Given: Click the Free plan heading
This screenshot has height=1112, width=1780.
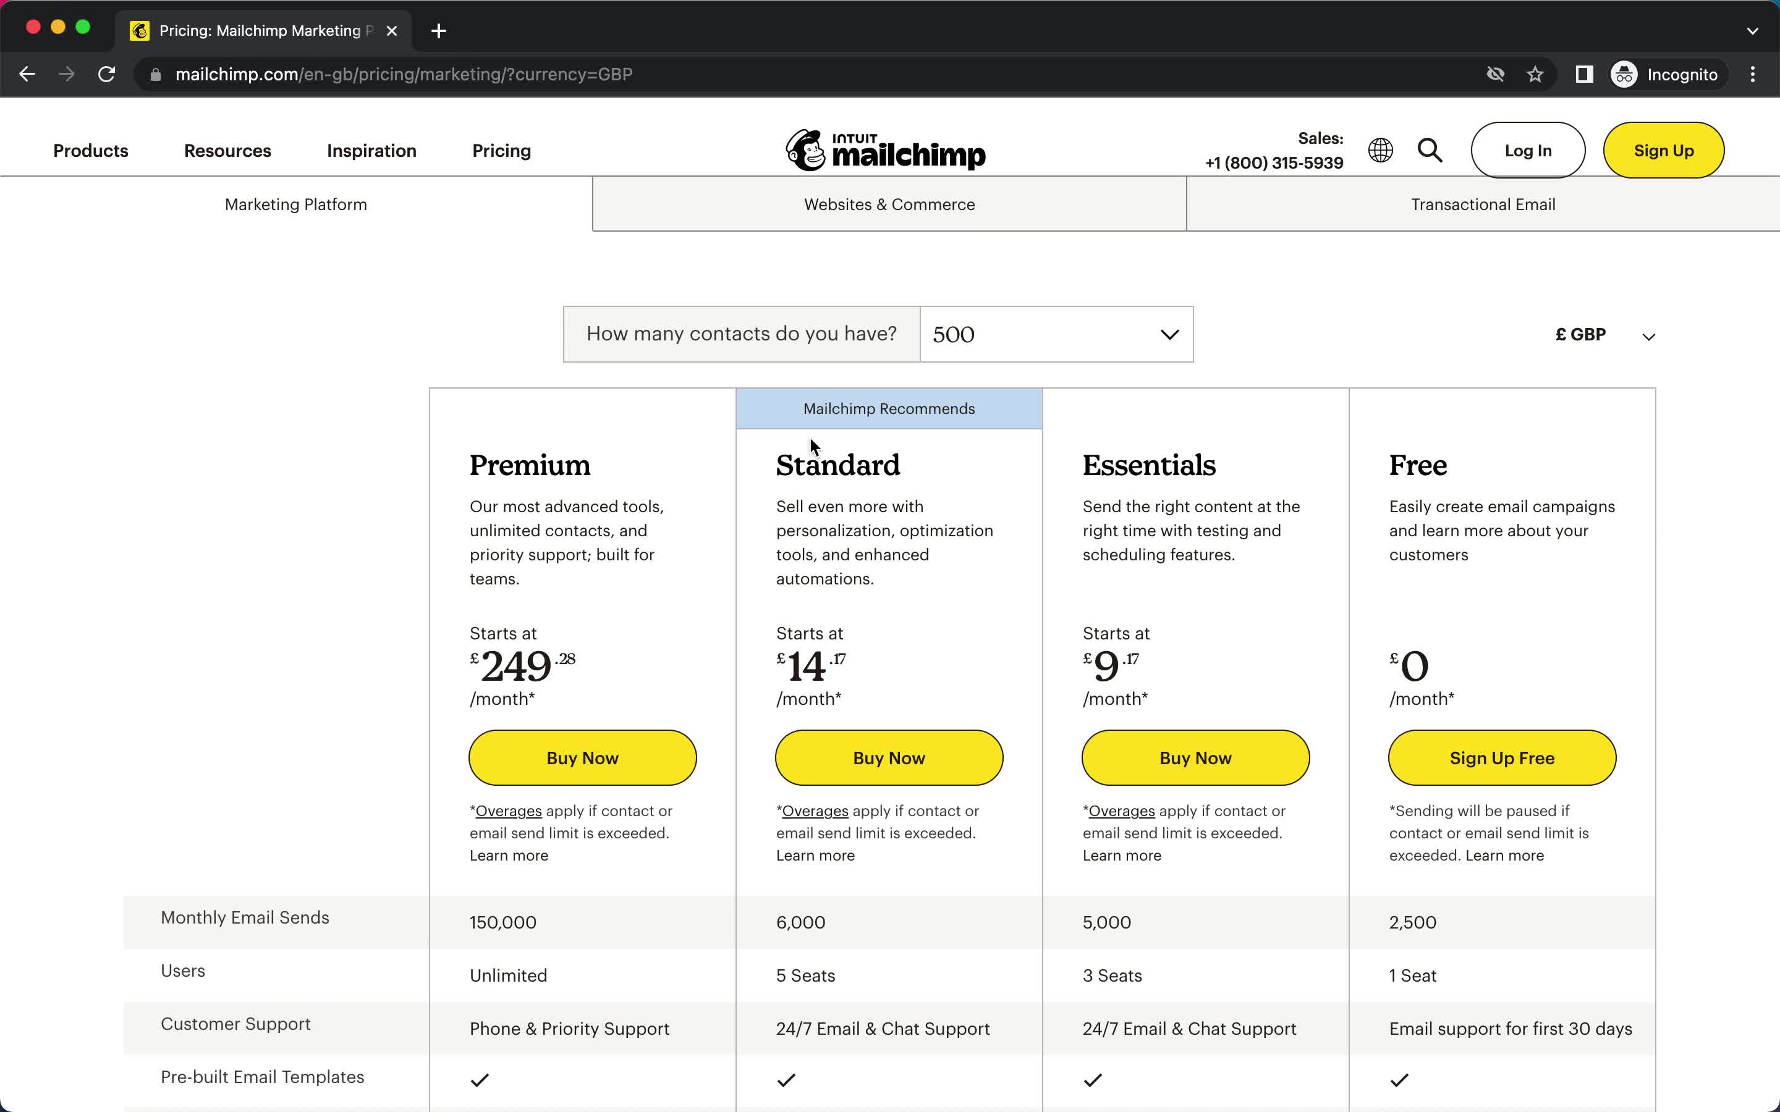Looking at the screenshot, I should [x=1417, y=465].
